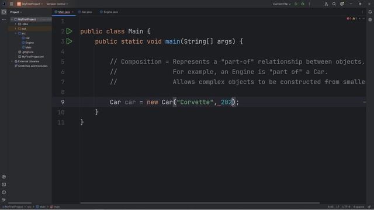The height and width of the screenshot is (210, 374).
Task: Click project panel horizontal scrollbar
Action: click(x=20, y=203)
